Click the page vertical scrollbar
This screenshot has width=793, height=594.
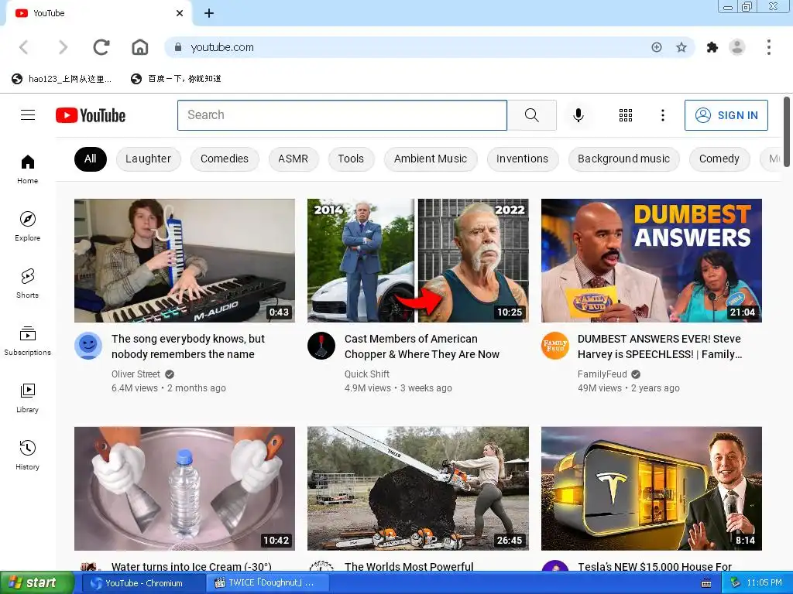point(787,131)
